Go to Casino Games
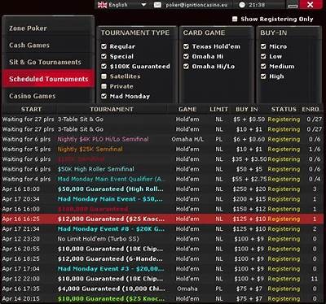The width and height of the screenshot is (326, 304). click(x=48, y=96)
